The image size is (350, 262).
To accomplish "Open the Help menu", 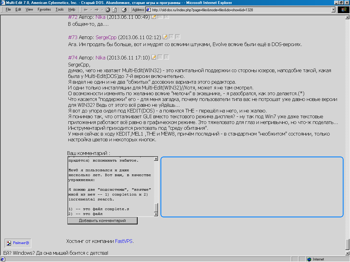I will pos(72,9).
